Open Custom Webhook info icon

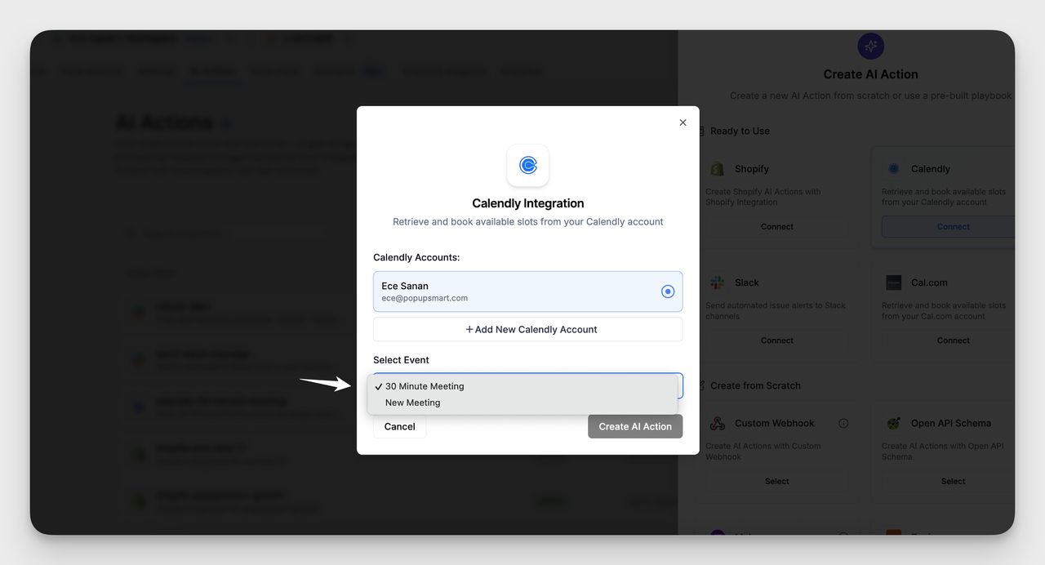coord(843,423)
